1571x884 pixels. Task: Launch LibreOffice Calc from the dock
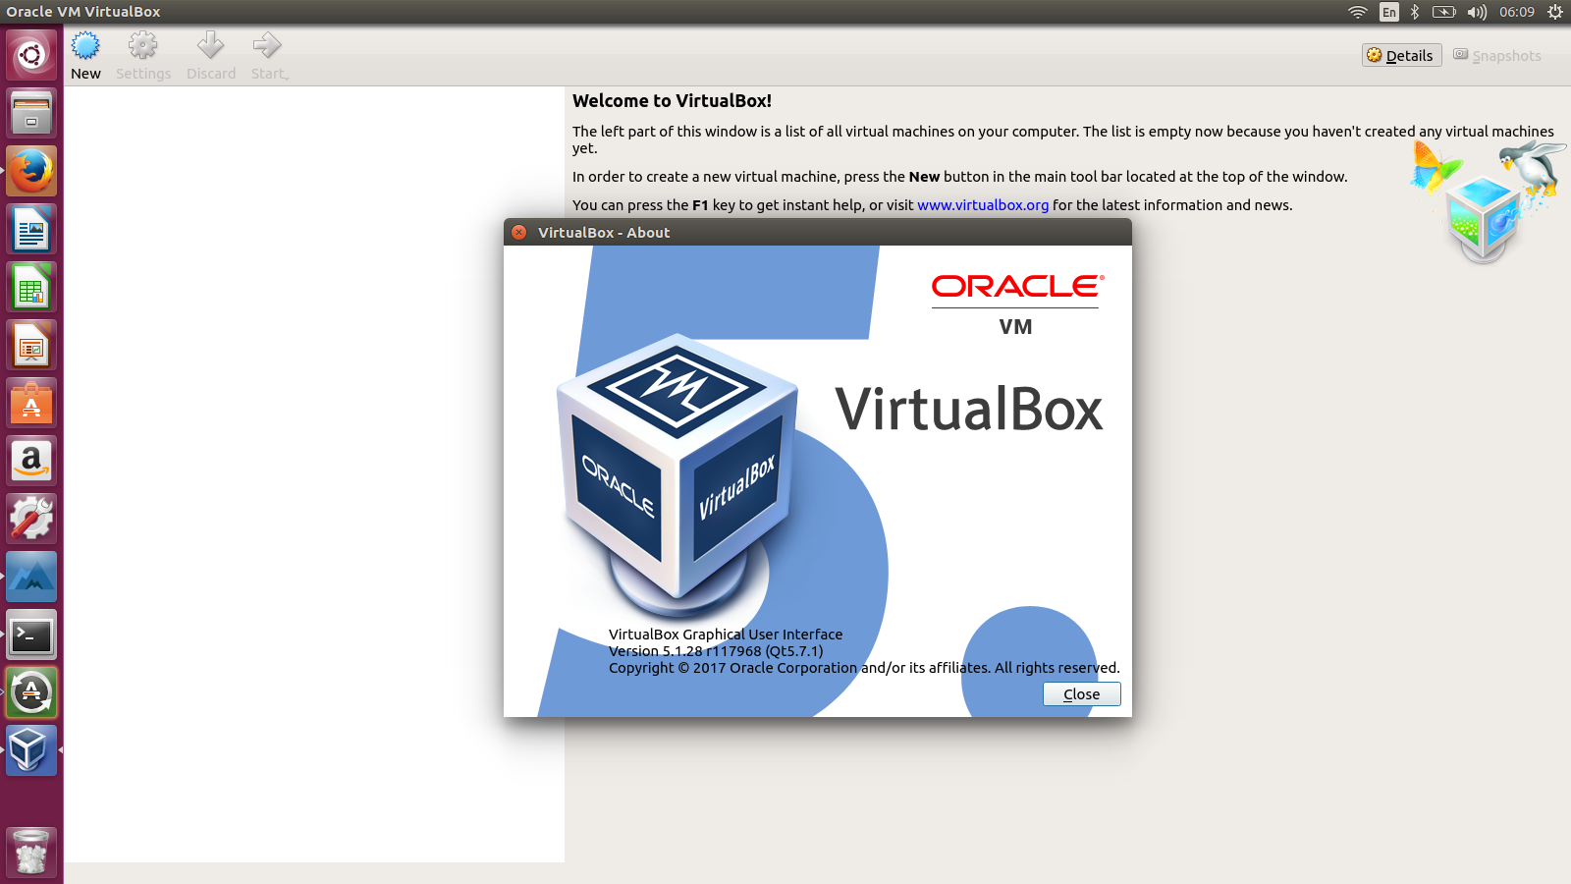pyautogui.click(x=31, y=287)
